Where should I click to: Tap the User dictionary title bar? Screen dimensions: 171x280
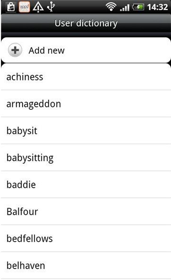pyautogui.click(x=86, y=23)
